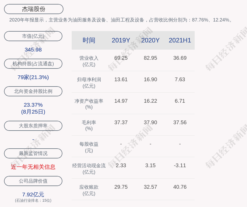Click net profit value 13.61

(x=121, y=79)
